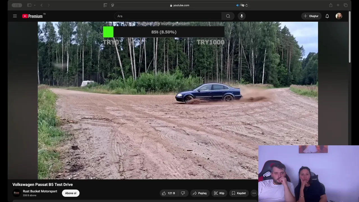Expand the Safari sidebar dropdown arrow
Viewport: 359px width, 202px height.
coord(35,5)
